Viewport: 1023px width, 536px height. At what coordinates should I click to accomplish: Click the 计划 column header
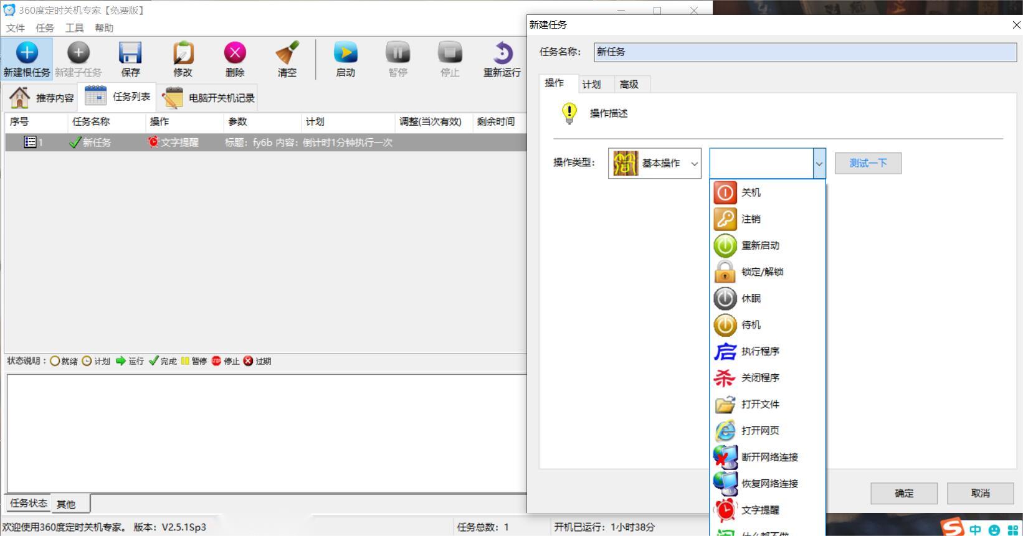(x=348, y=122)
